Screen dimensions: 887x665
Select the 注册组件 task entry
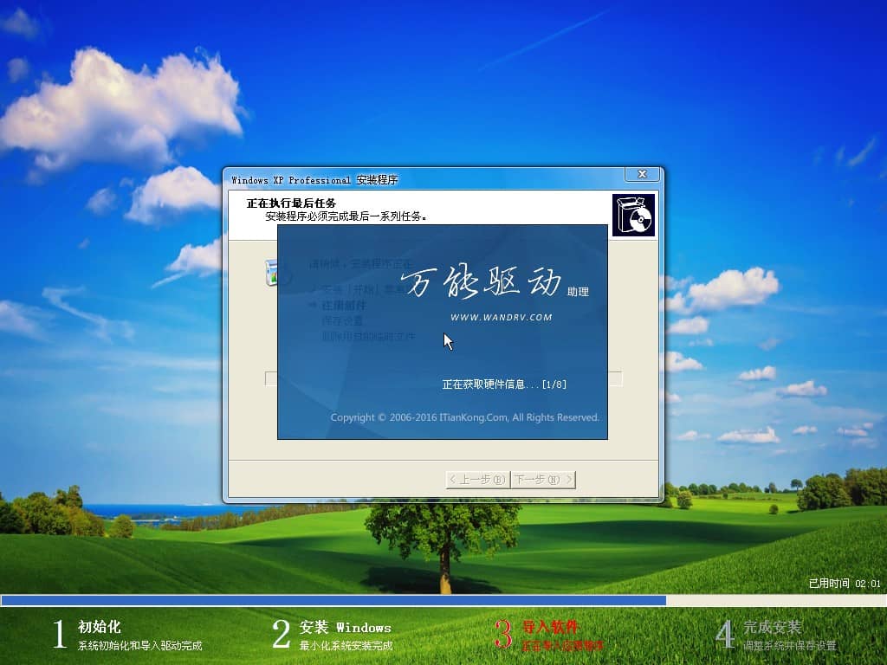point(342,305)
